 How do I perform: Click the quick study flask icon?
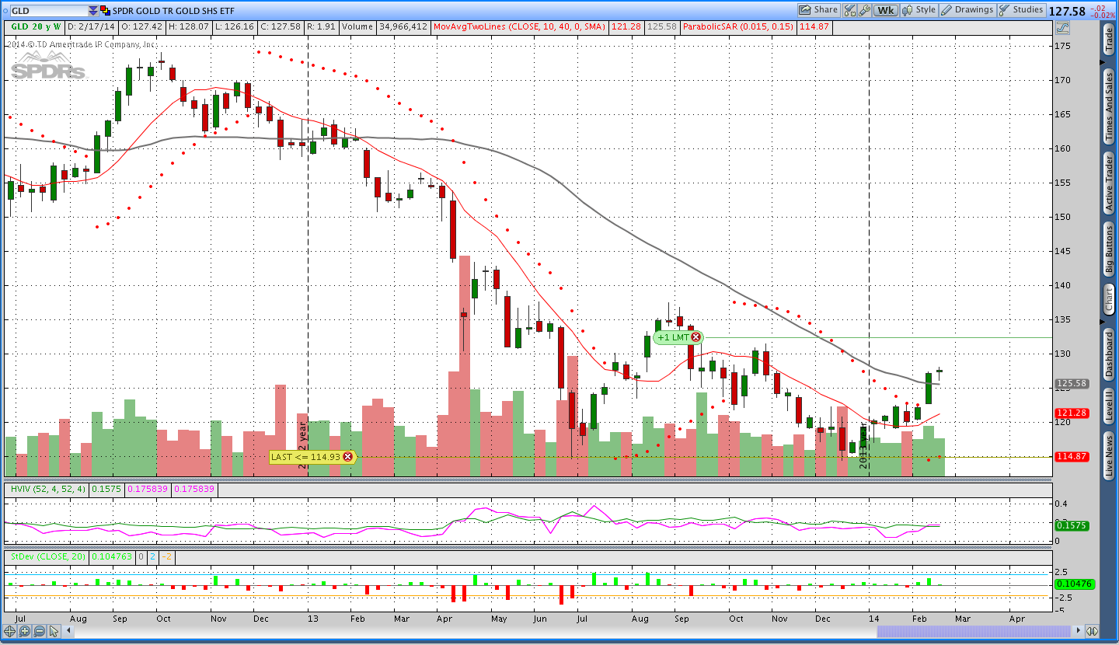[x=849, y=10]
